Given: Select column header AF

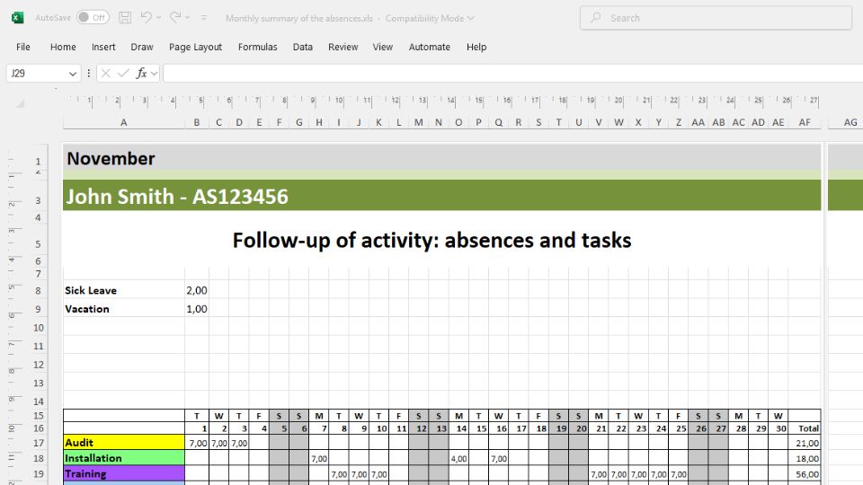Looking at the screenshot, I should pos(804,122).
